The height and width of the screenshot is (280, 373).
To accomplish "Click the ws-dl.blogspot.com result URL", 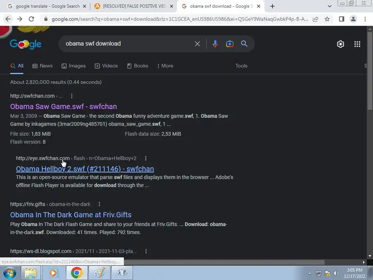I will pyautogui.click(x=74, y=251).
